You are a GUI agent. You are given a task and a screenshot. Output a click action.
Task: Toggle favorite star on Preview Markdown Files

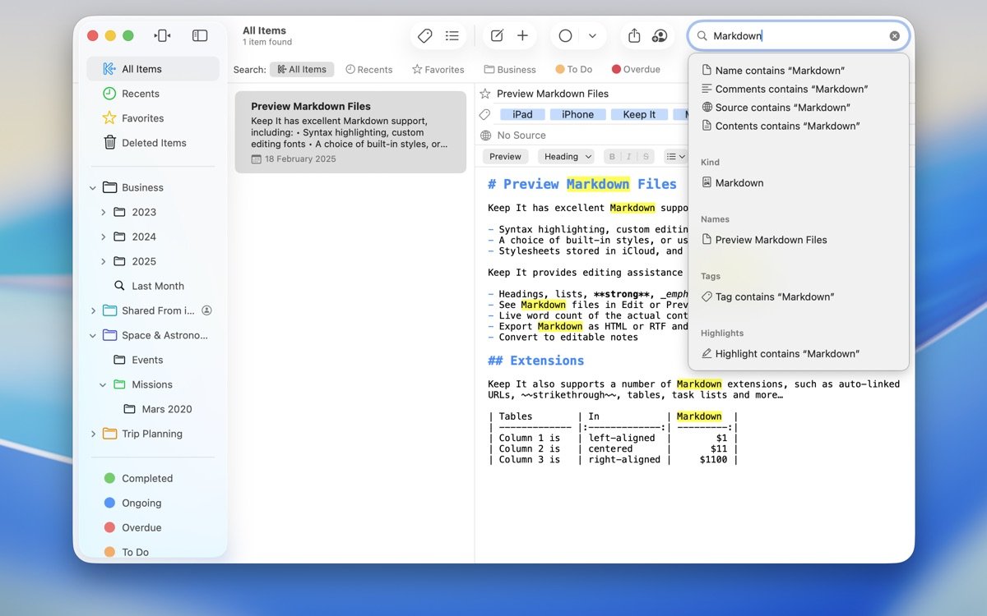coord(485,94)
